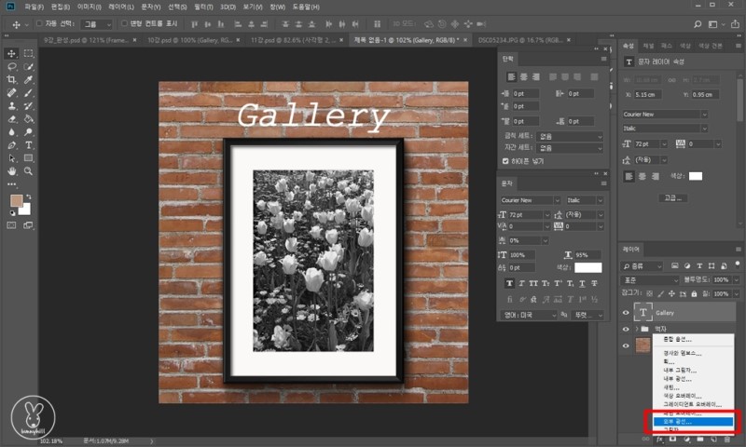Select the Crop tool in toolbar
The height and width of the screenshot is (447, 746).
(x=12, y=80)
